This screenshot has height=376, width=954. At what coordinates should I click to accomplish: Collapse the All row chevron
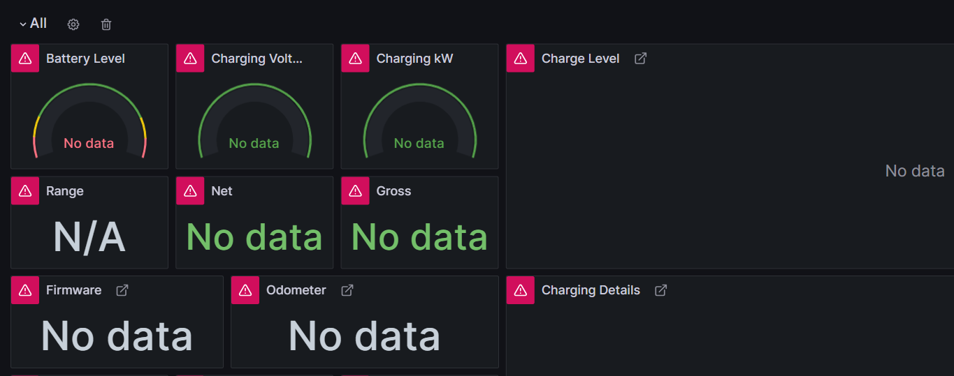click(x=22, y=24)
